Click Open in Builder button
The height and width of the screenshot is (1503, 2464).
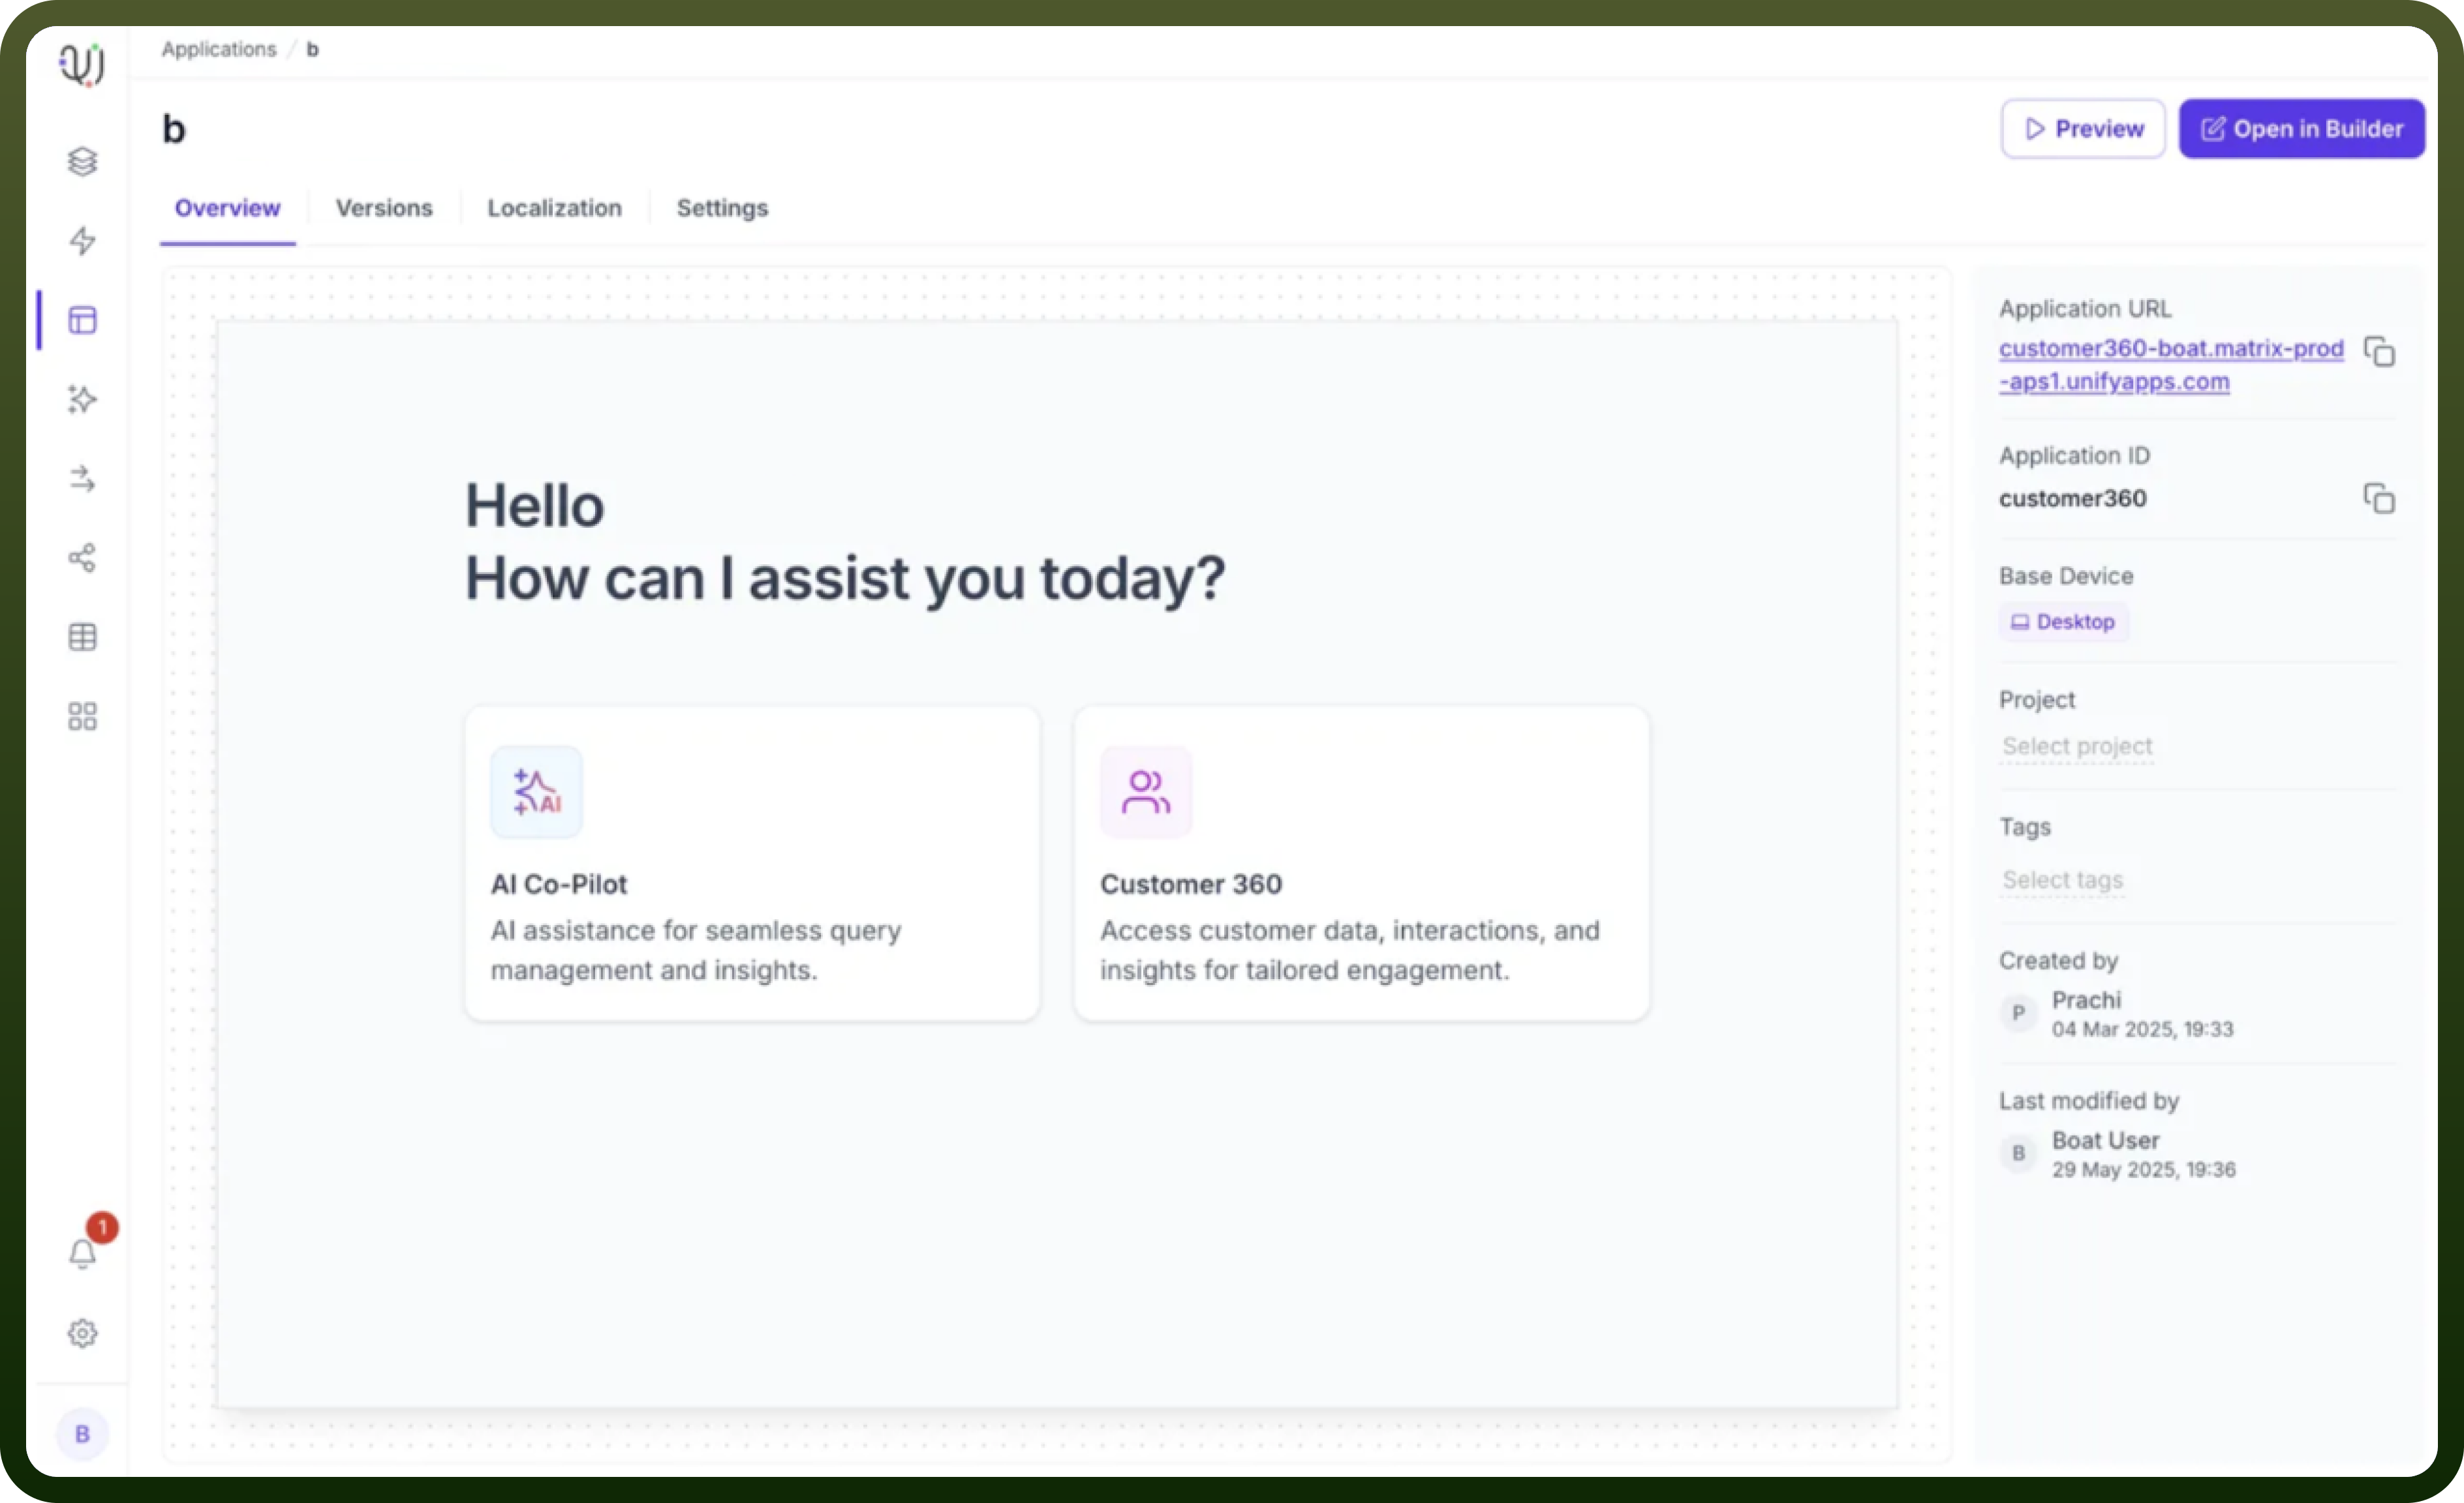[x=2302, y=129]
